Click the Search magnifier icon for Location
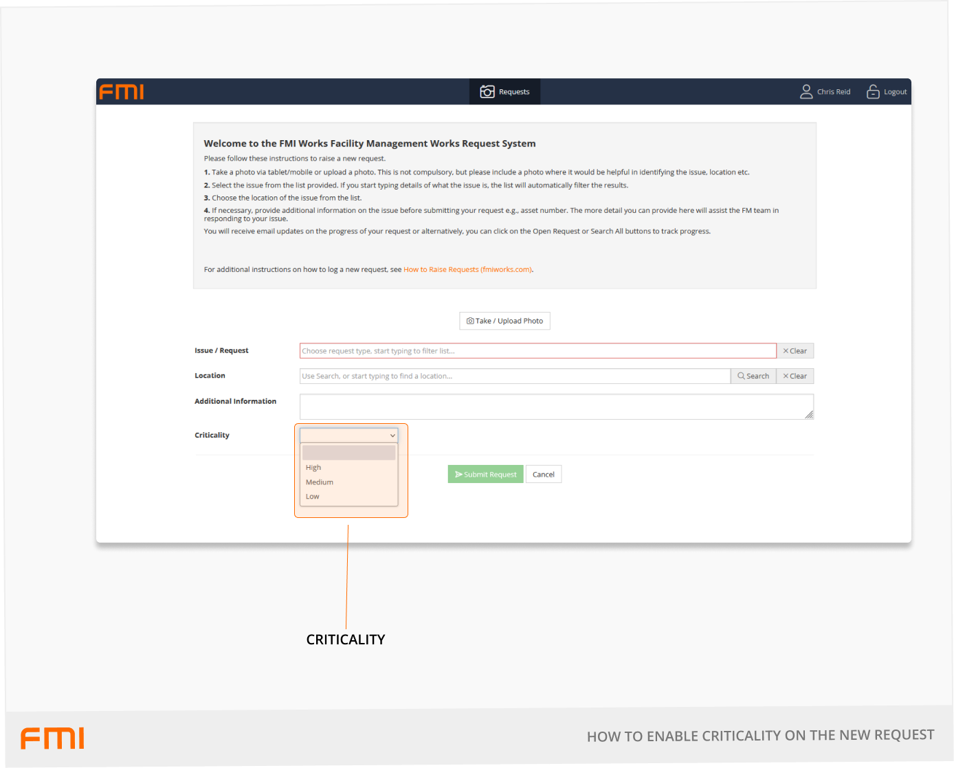This screenshot has width=954, height=768. (742, 376)
